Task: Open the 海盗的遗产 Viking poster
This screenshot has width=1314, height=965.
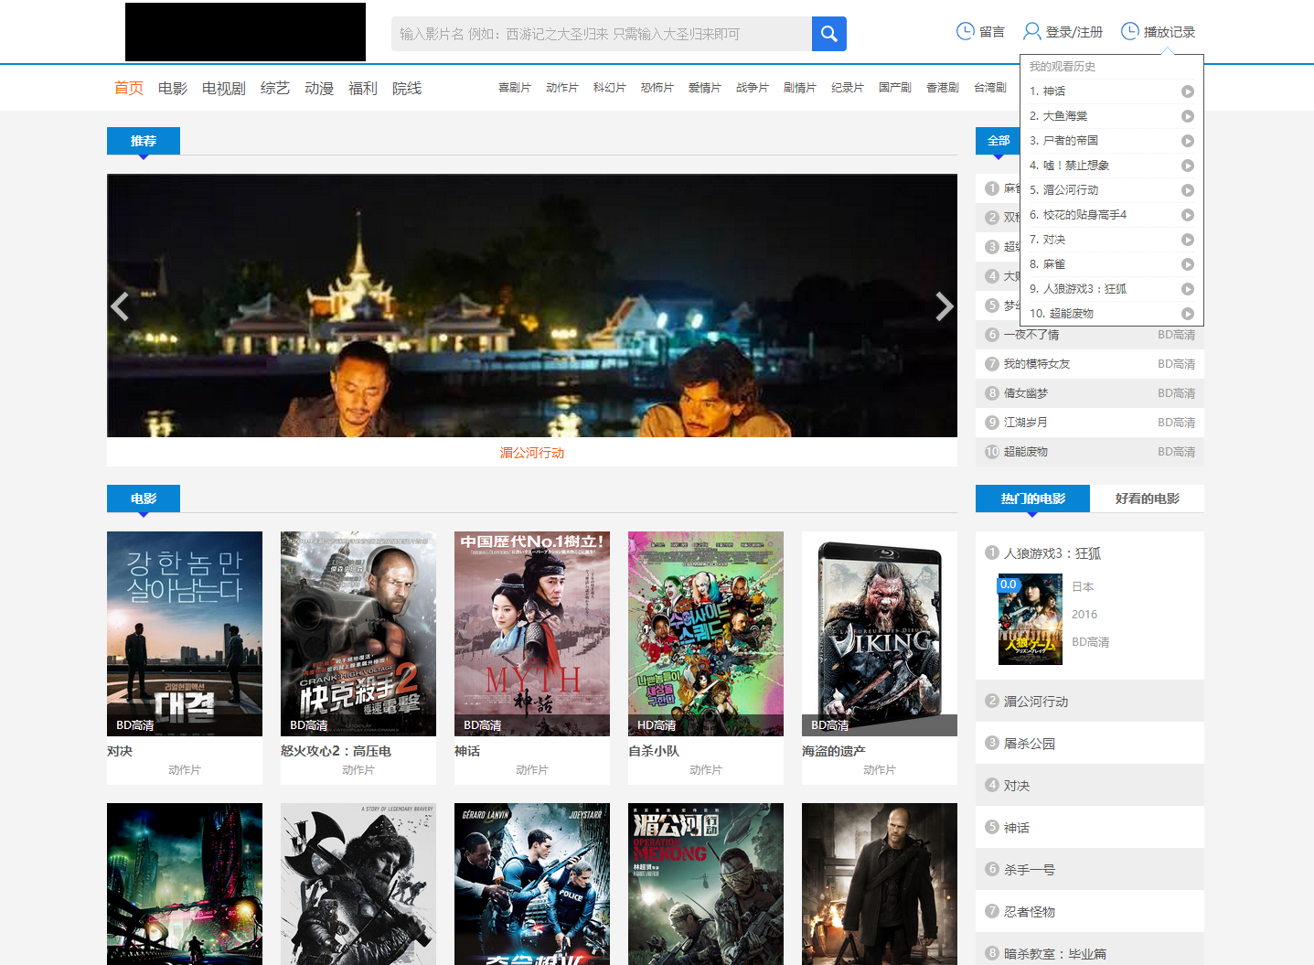Action: coord(880,634)
